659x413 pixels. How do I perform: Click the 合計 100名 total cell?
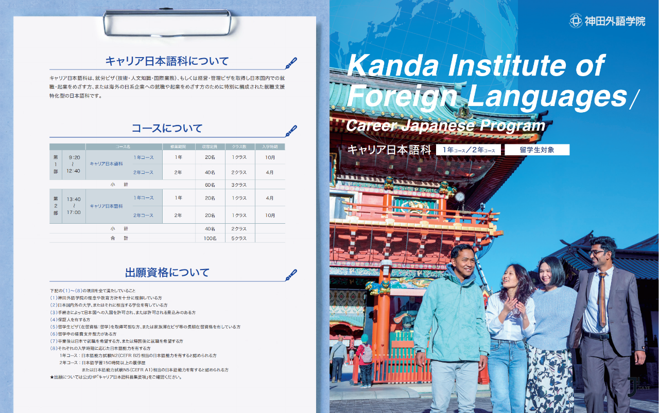210,239
